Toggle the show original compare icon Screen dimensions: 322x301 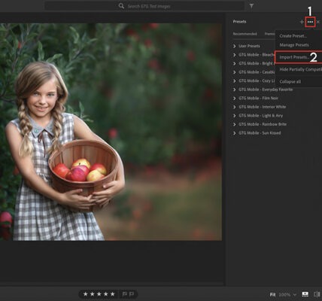pyautogui.click(x=317, y=294)
